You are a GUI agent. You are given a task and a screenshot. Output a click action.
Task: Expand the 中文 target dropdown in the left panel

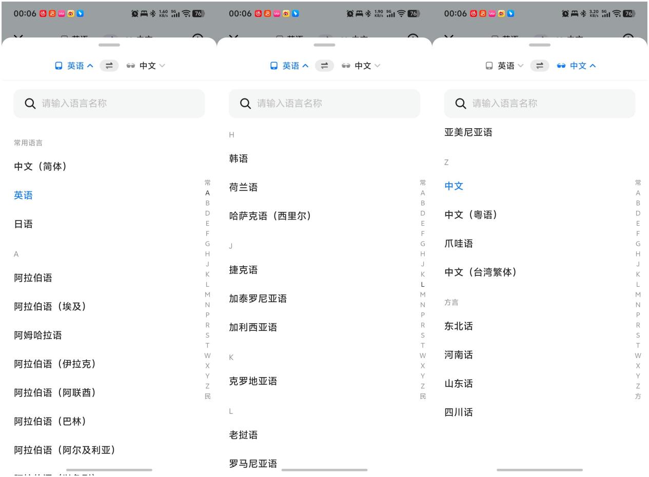152,66
